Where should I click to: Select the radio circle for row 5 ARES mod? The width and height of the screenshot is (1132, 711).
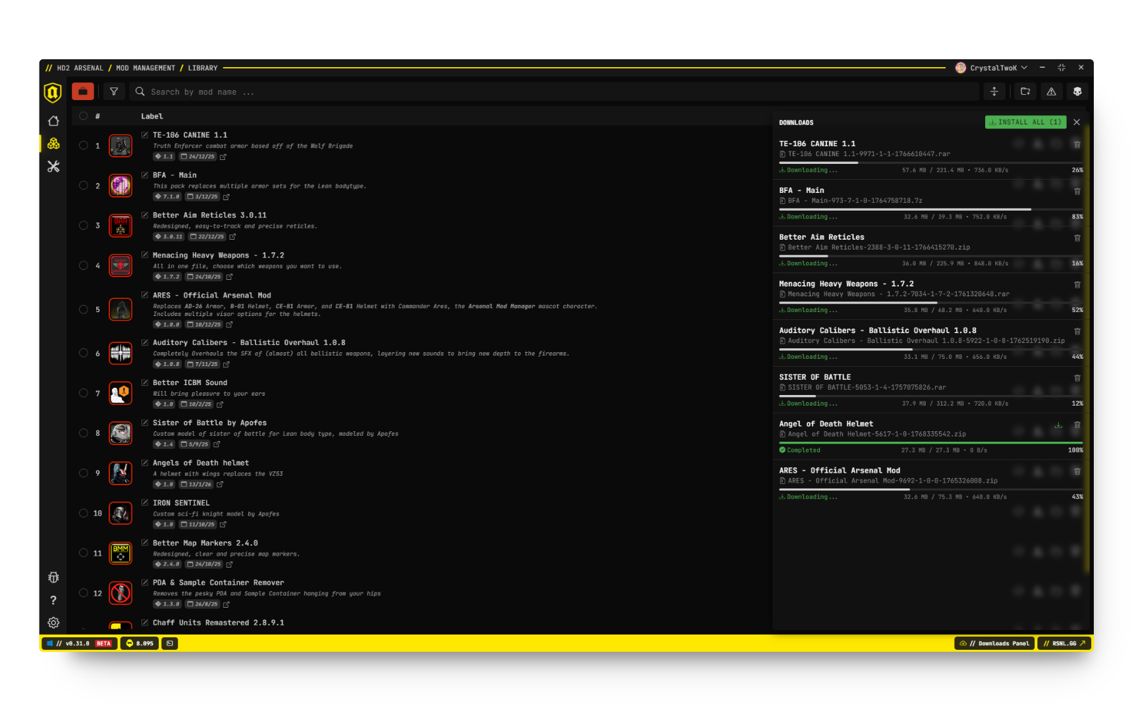tap(84, 309)
